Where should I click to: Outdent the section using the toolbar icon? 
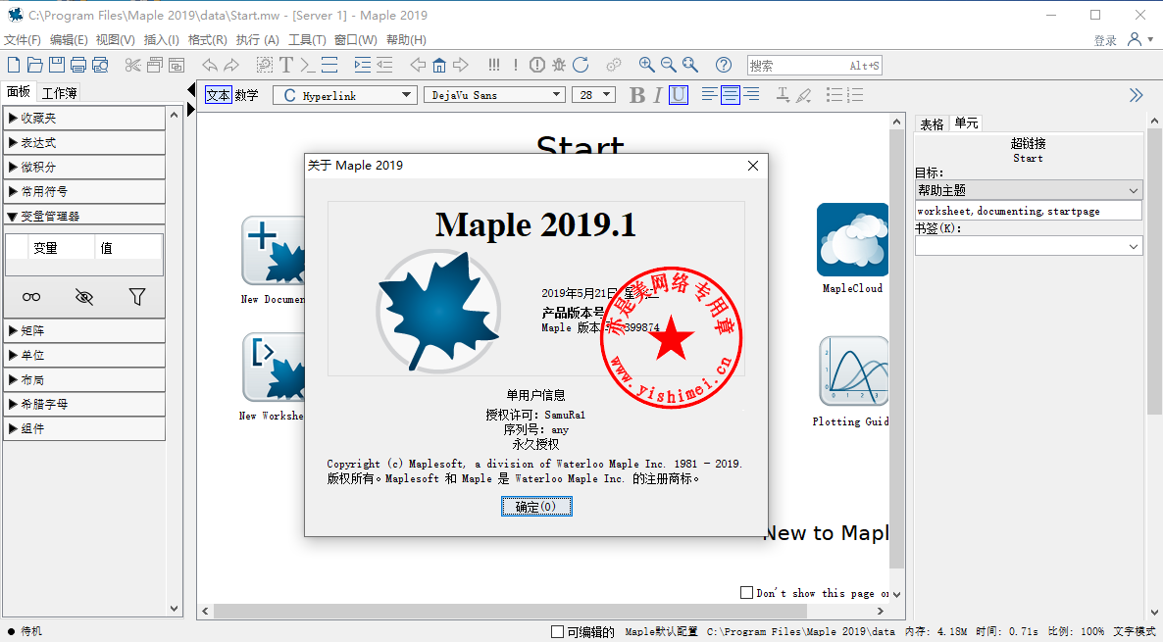(x=384, y=66)
